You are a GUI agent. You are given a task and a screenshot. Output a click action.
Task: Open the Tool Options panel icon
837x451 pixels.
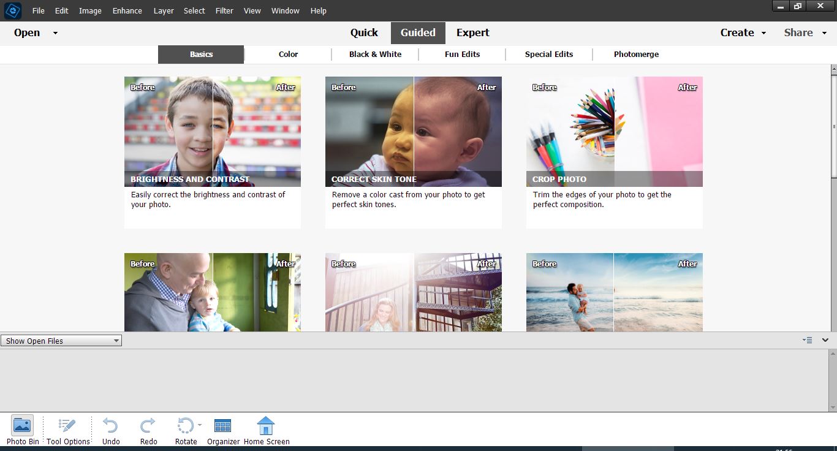pyautogui.click(x=67, y=425)
